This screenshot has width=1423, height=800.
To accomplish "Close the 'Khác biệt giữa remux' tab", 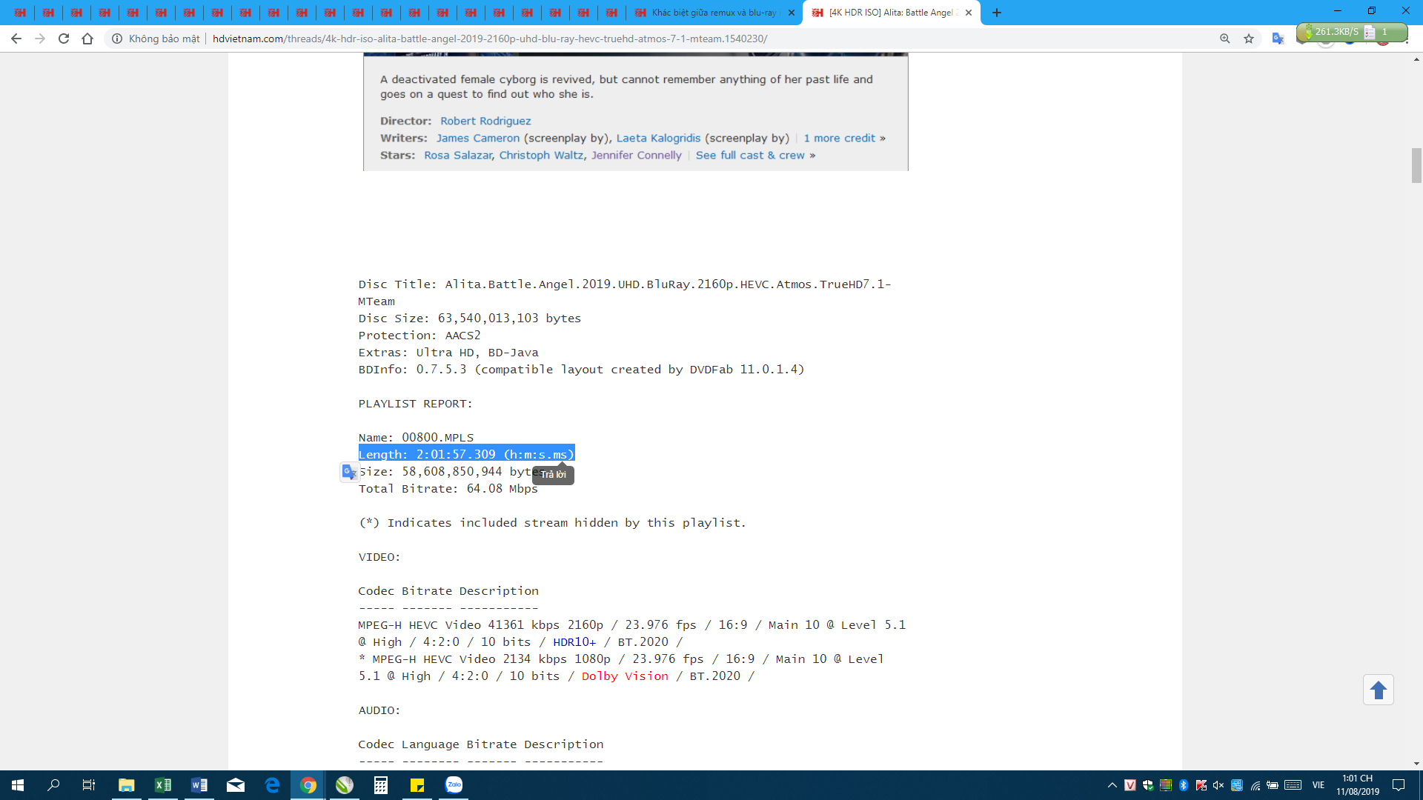I will click(791, 13).
